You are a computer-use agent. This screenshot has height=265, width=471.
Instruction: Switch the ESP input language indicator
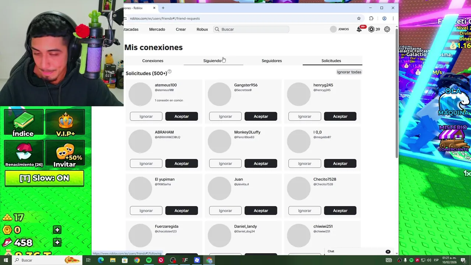point(436,260)
